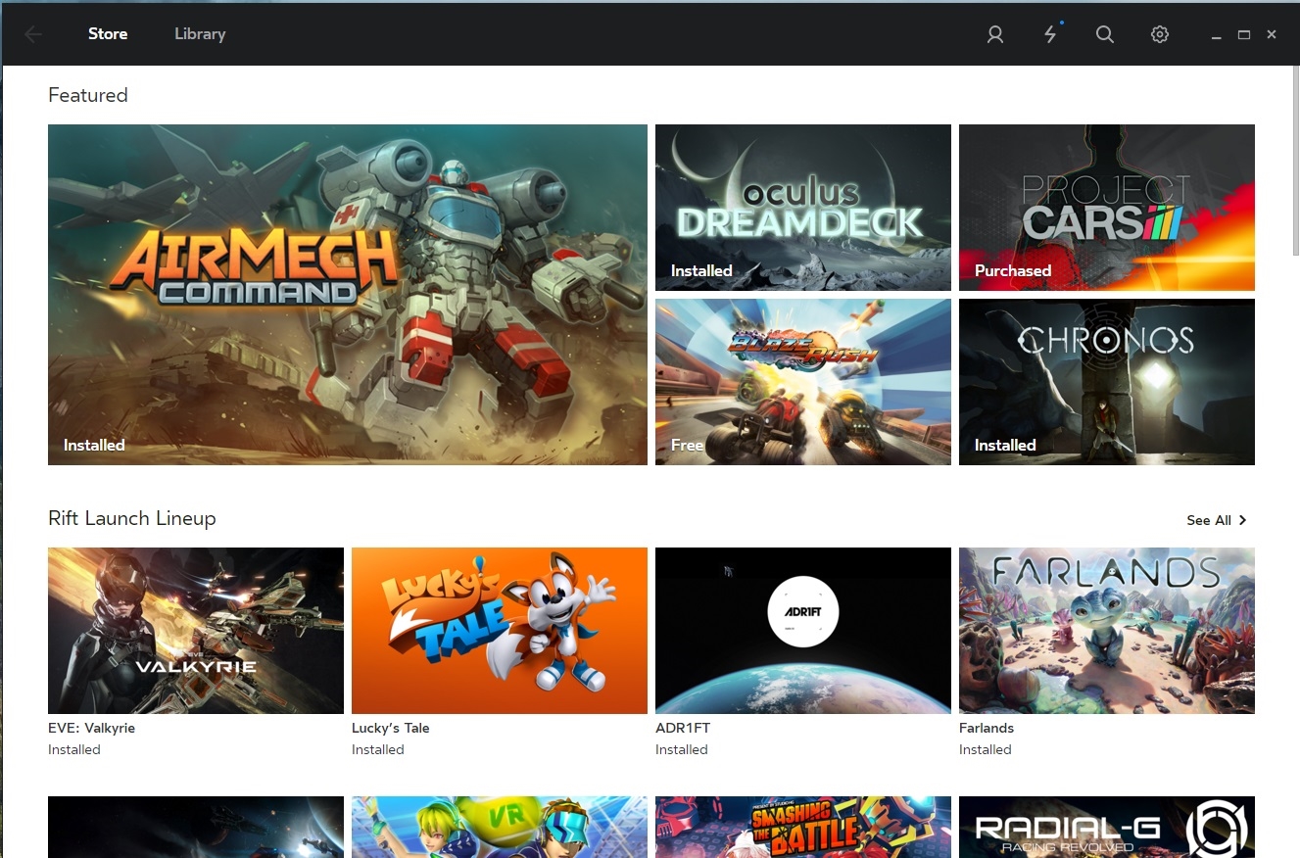Open Lucky's Tale game thumbnail
This screenshot has height=858, width=1300.
[500, 631]
